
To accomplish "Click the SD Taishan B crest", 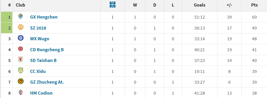I will [x=21, y=60].
